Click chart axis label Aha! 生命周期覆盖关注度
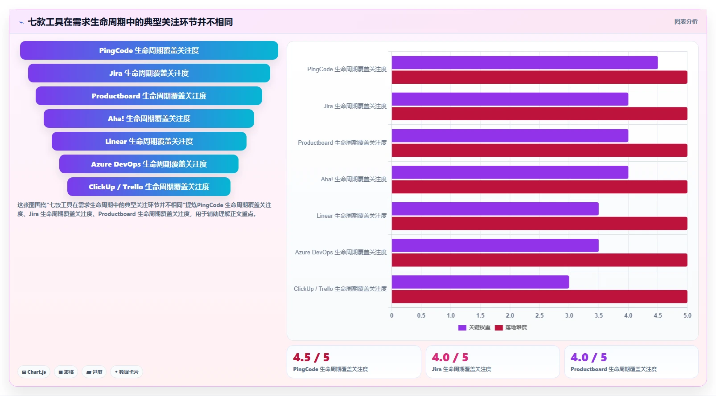716x396 pixels. [x=354, y=180]
